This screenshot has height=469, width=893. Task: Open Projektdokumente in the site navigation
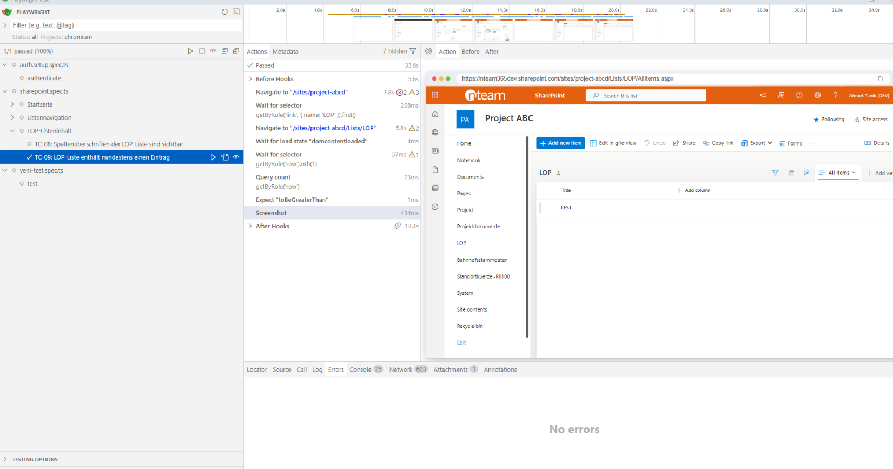point(478,227)
